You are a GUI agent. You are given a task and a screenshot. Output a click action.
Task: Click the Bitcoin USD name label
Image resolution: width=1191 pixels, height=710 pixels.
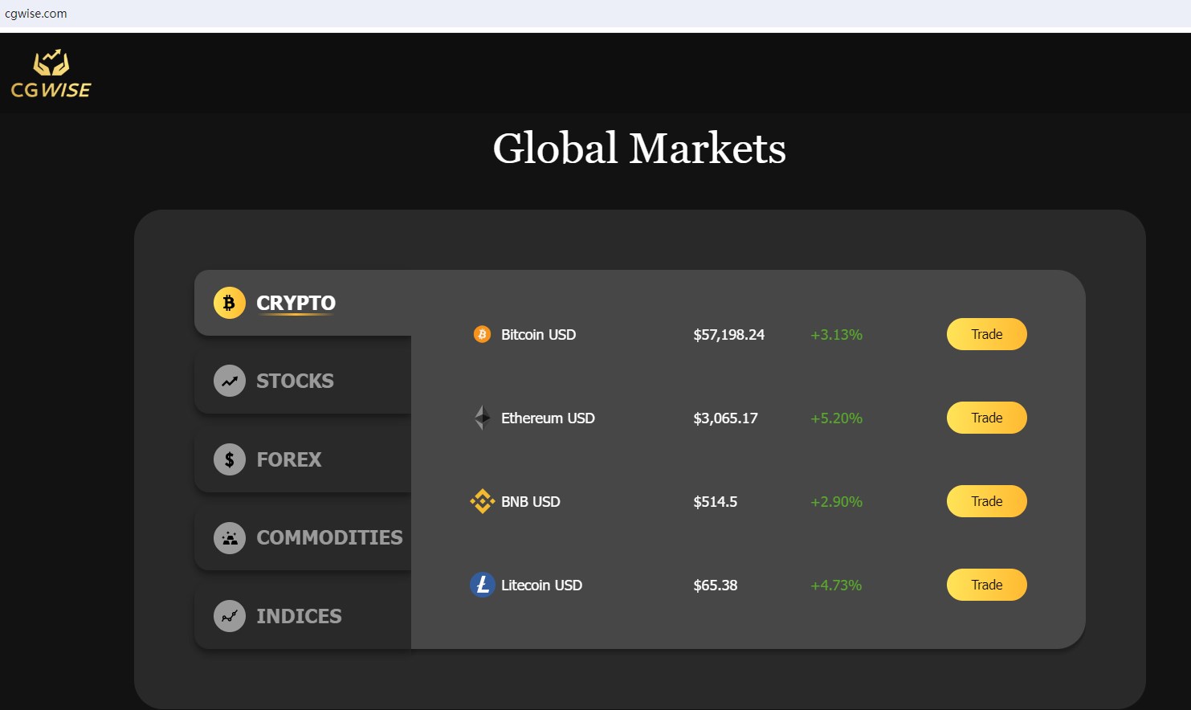coord(538,335)
